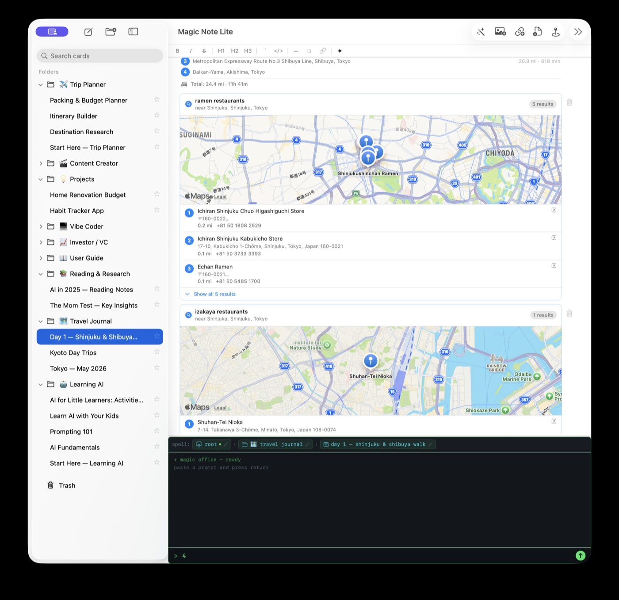Collapse the Learning AI folder
The width and height of the screenshot is (619, 600).
pos(41,385)
